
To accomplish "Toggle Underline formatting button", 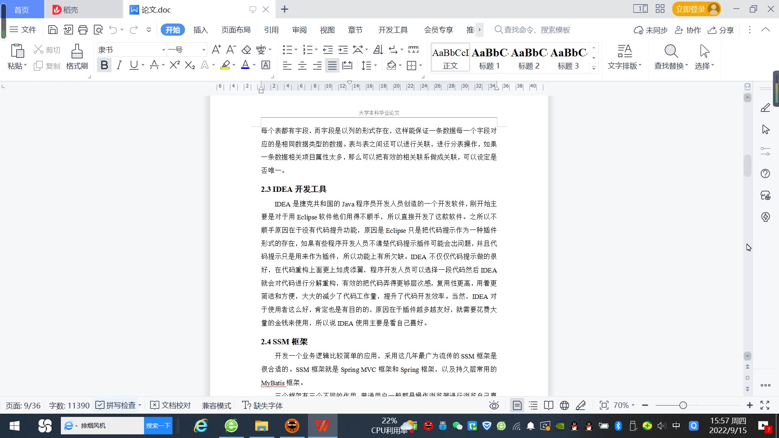I will (x=133, y=65).
